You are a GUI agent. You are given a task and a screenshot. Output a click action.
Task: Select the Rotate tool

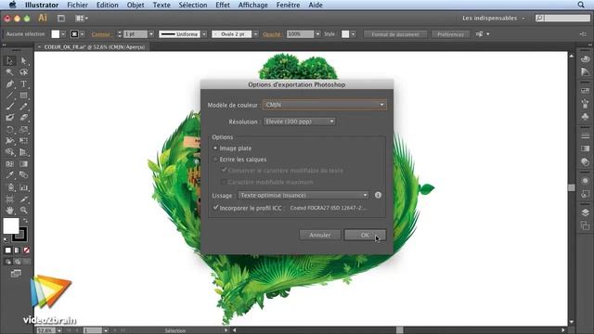pos(10,130)
